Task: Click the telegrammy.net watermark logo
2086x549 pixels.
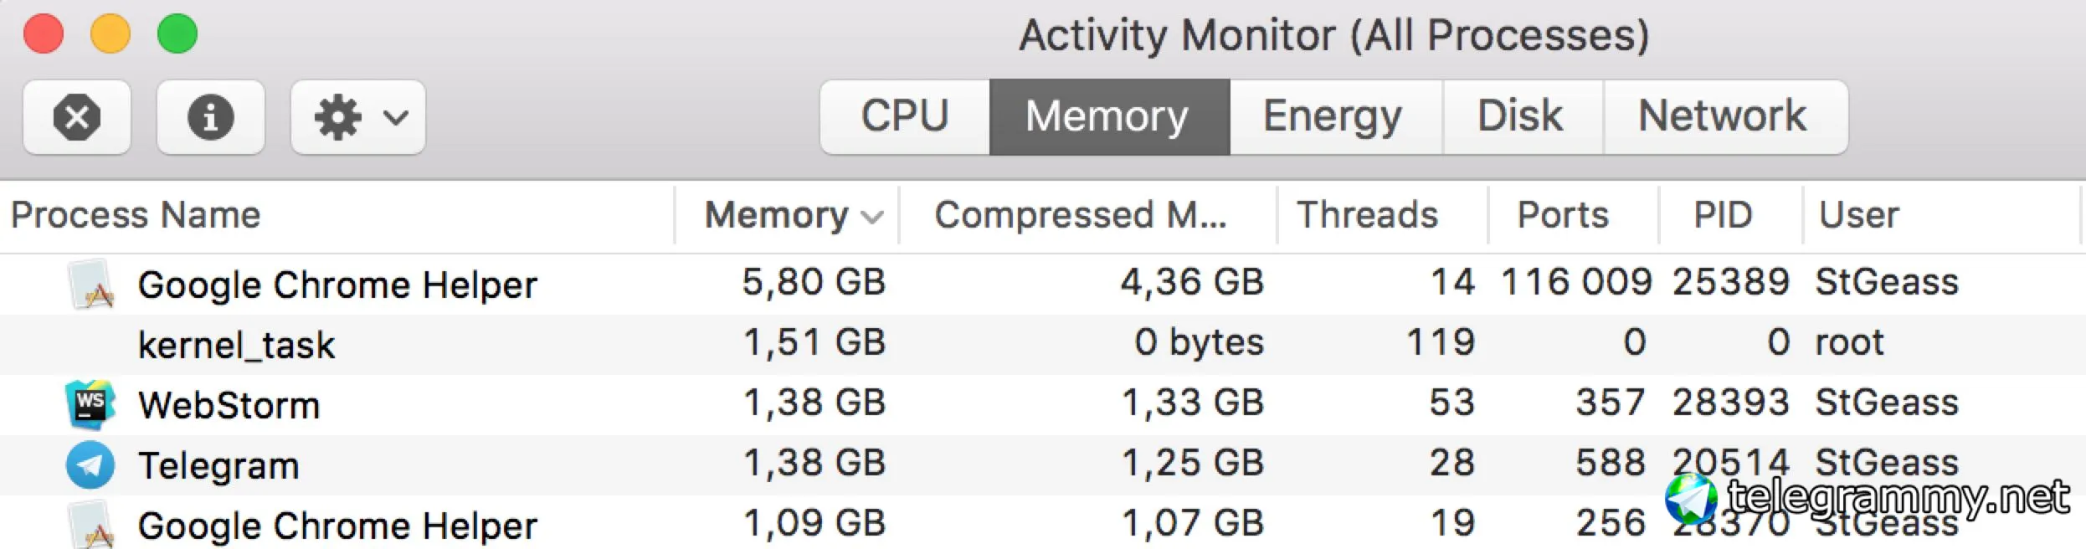Action: (1691, 500)
